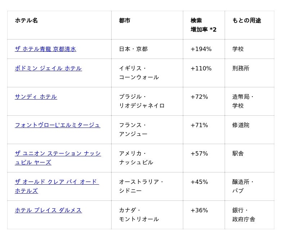The width and height of the screenshot is (288, 240).
Task: Click the ホテル名 column header
Action: click(26, 20)
